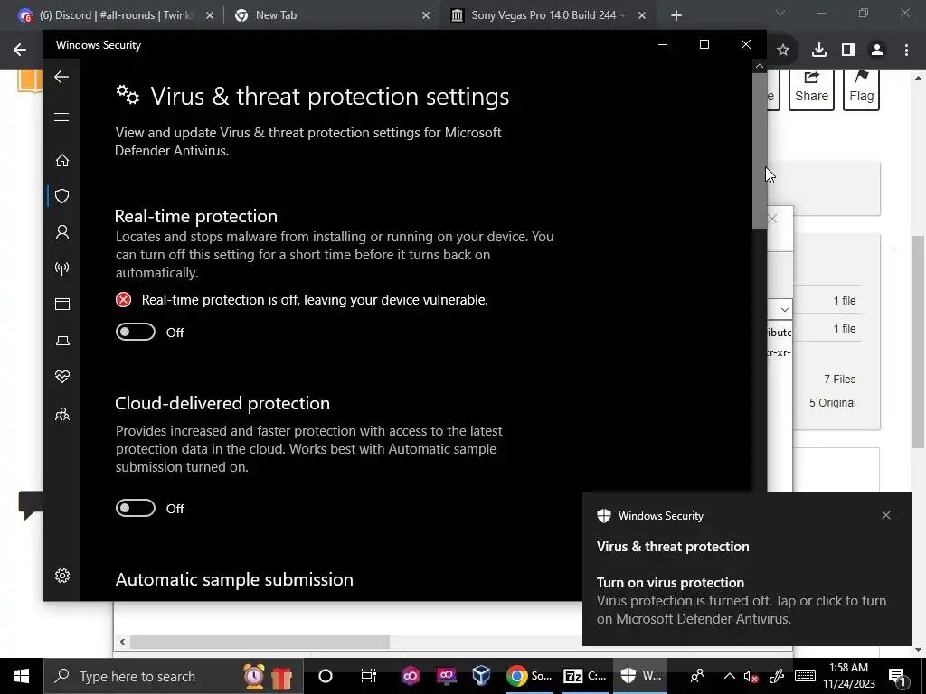Bookmark this page with star icon
The height and width of the screenshot is (694, 926).
click(x=783, y=51)
